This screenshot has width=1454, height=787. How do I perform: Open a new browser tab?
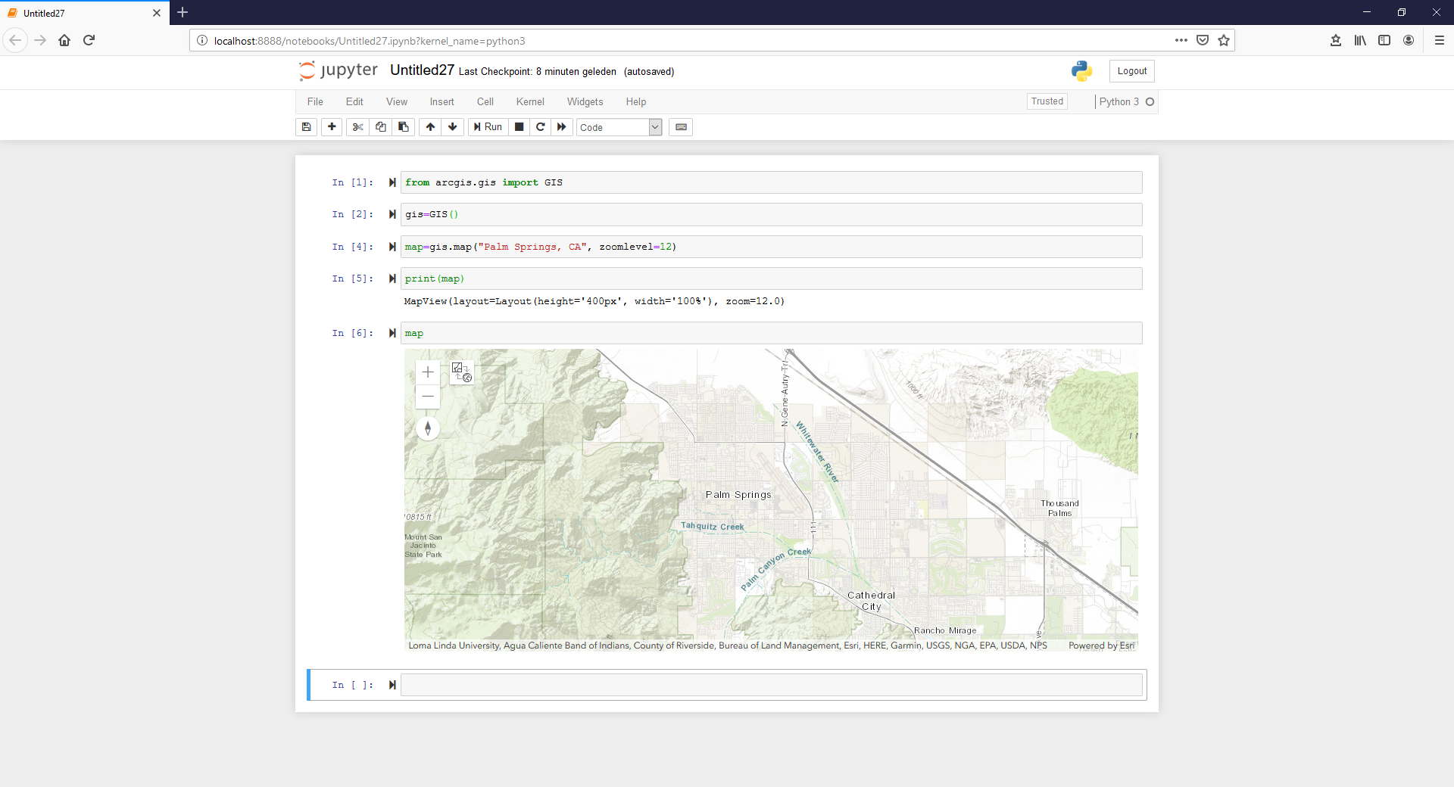point(183,12)
